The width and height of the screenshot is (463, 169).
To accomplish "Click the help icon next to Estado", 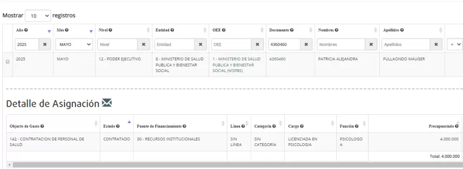I will coord(118,126).
